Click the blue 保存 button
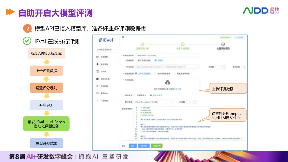Viewport: 288px width, 162px height. tap(133, 146)
